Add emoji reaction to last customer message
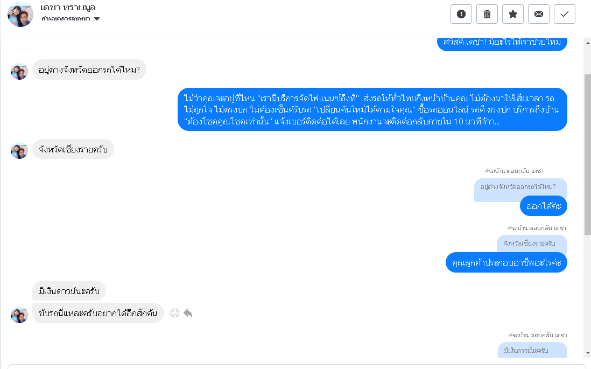 tap(174, 313)
